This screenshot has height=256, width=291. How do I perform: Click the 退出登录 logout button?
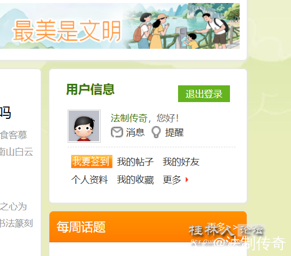pos(204,94)
